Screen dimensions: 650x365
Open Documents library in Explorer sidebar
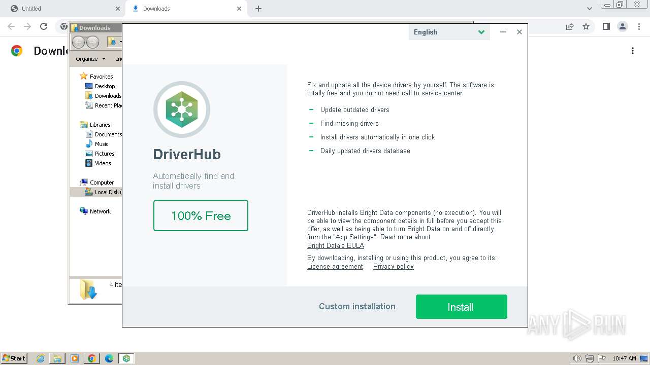tap(104, 134)
